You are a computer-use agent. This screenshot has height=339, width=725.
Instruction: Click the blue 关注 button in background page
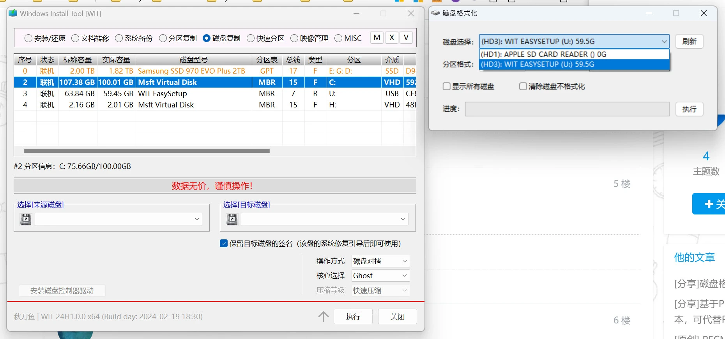click(x=709, y=204)
